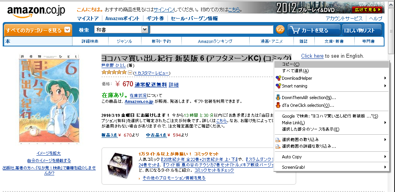
Task: Click the Amazon.co.jp logo
Action: [36, 11]
